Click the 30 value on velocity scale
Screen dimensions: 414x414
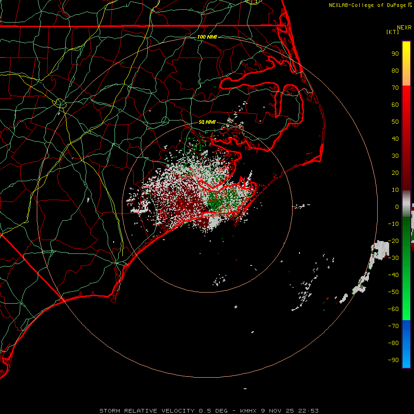point(395,156)
